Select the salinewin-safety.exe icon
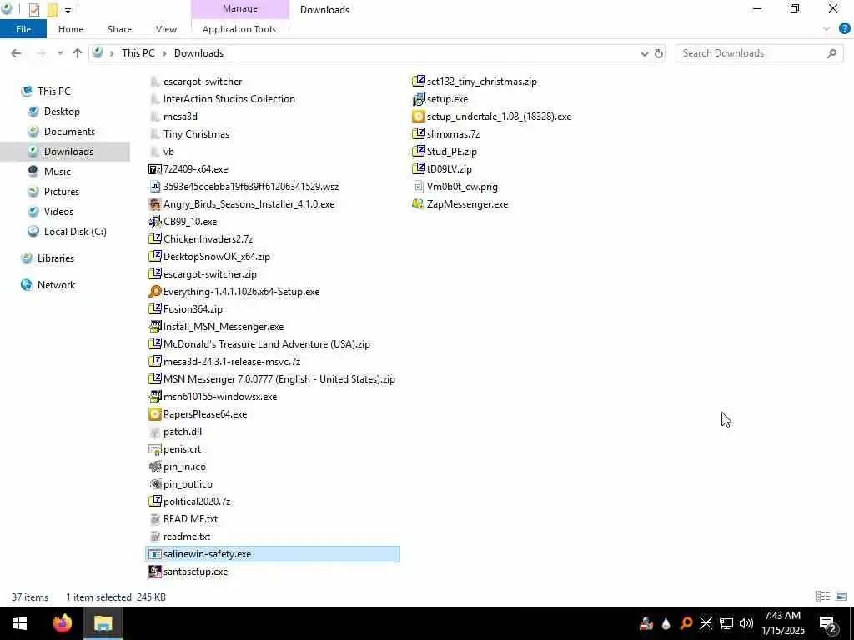854x640 pixels. tap(154, 554)
